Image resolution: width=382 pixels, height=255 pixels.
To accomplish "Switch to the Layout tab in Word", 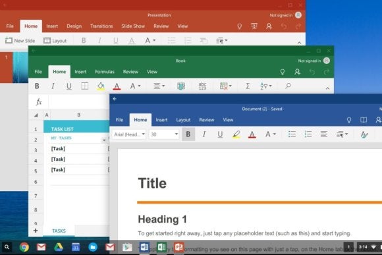I will pyautogui.click(x=183, y=120).
